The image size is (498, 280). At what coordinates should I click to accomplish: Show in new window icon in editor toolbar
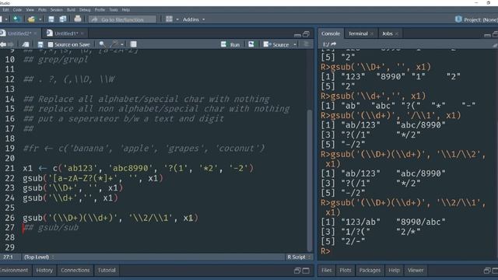[x=26, y=44]
